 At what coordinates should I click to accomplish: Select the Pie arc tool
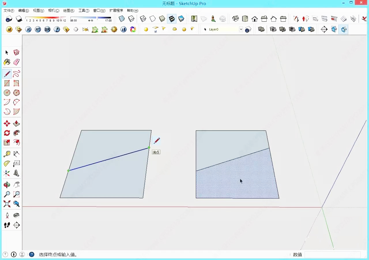click(x=16, y=112)
